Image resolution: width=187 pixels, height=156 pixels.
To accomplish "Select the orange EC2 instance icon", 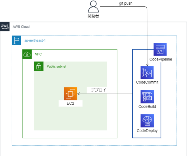I will (70, 94).
